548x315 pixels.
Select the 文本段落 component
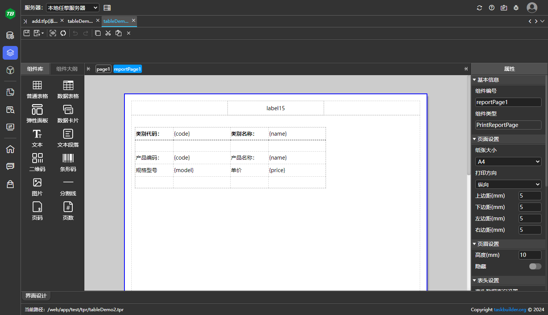point(68,138)
